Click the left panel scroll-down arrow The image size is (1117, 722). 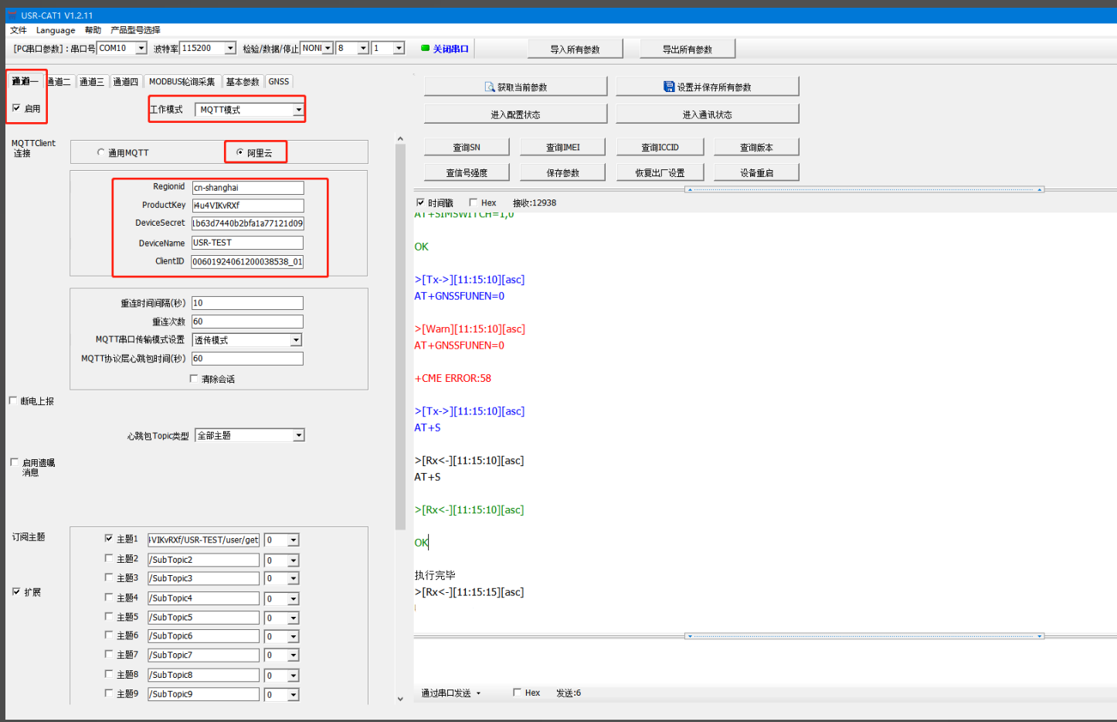(x=400, y=699)
